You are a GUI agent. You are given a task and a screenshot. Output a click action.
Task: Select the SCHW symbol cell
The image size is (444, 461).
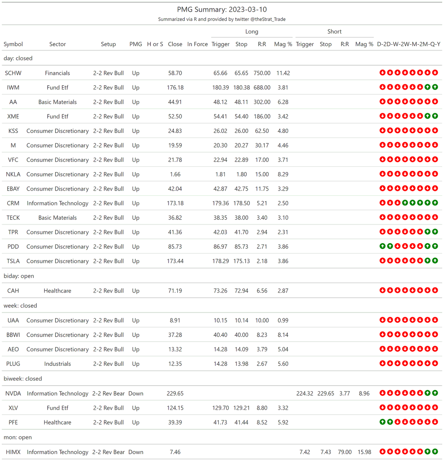(13, 73)
